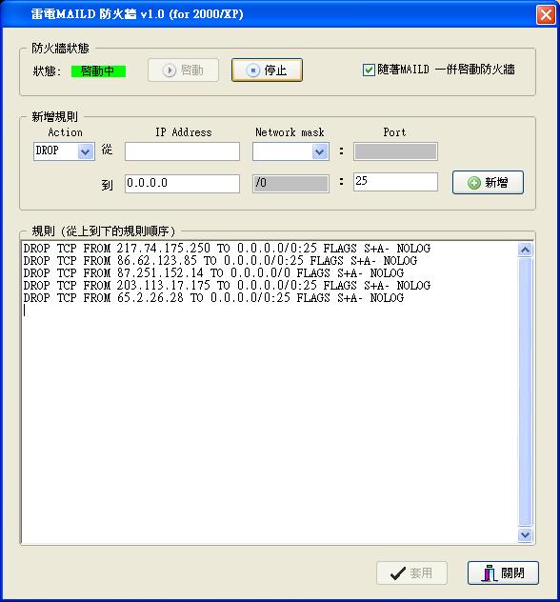560x602 pixels.
Task: Click the disabled source Port field
Action: tap(395, 151)
